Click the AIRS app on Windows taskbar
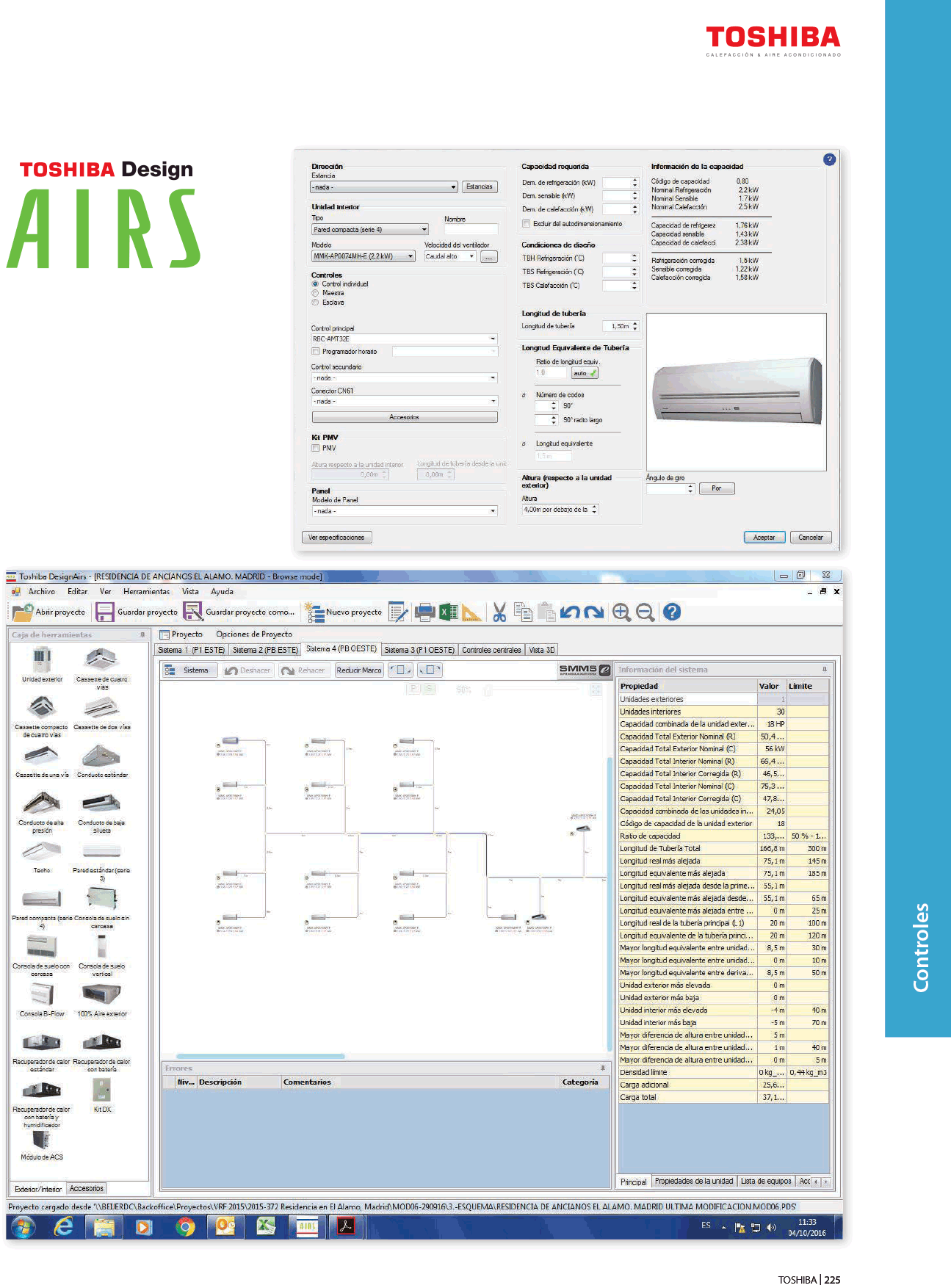 (x=306, y=1226)
